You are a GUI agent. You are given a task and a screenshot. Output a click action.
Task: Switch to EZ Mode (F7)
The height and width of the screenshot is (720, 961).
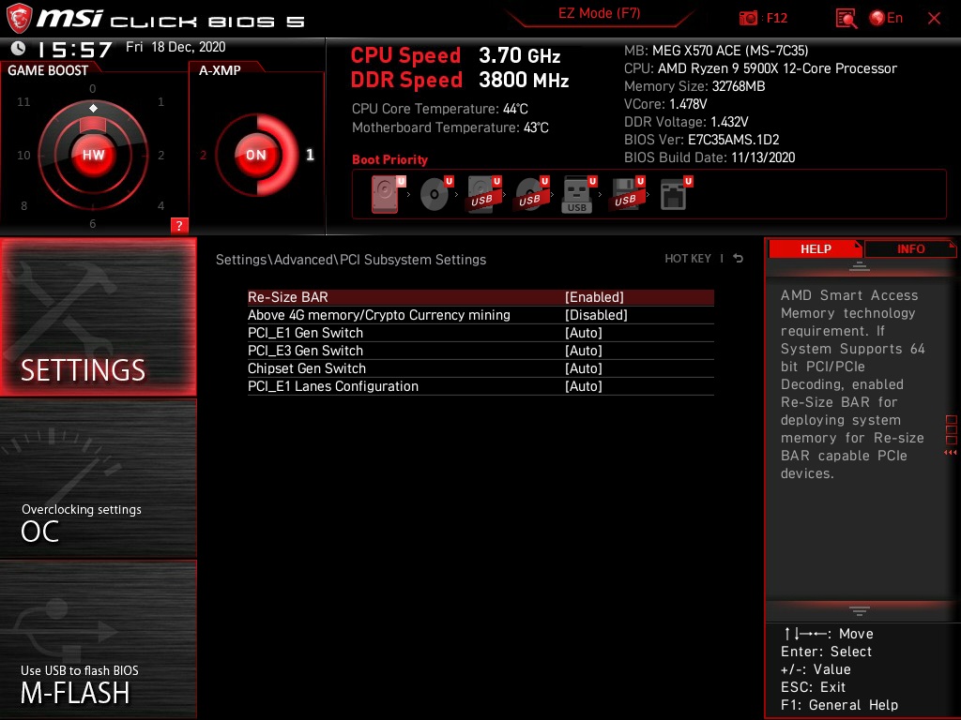(600, 14)
